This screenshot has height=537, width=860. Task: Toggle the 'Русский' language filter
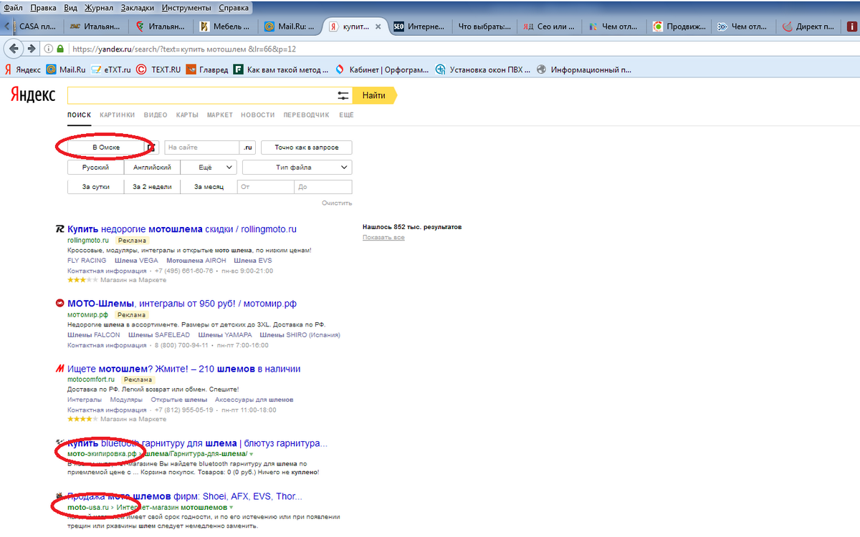(x=95, y=167)
